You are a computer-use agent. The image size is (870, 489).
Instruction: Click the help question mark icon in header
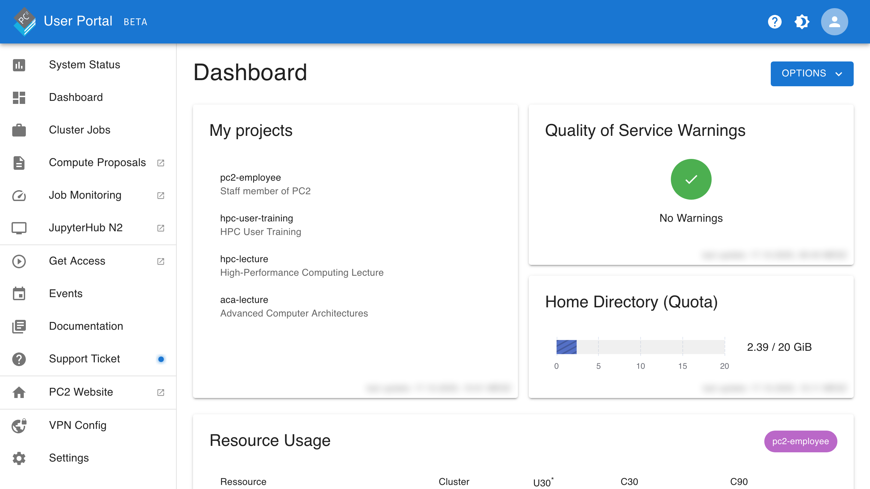(775, 22)
